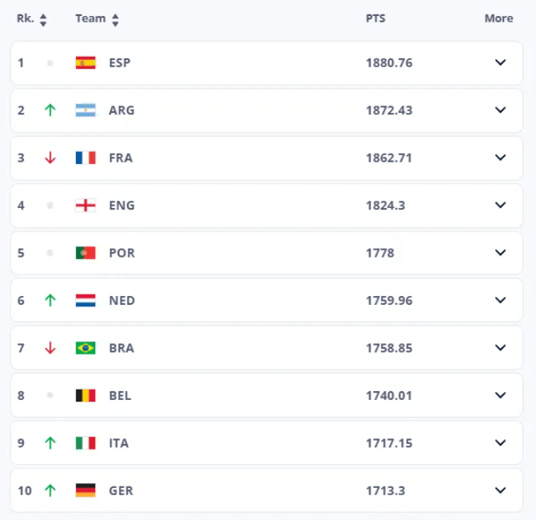Click the Germany flag icon
The height and width of the screenshot is (520, 536).
click(85, 490)
